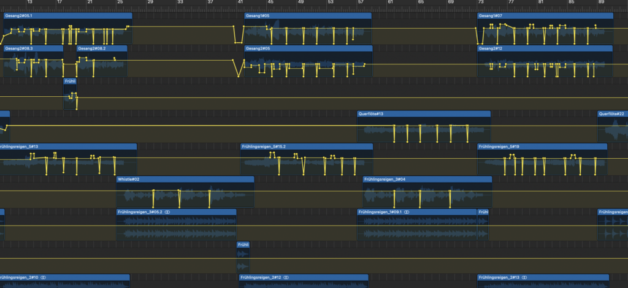Image resolution: width=628 pixels, height=288 pixels.
Task: Click bar 45 in the ruler
Action: pyautogui.click(x=270, y=2)
